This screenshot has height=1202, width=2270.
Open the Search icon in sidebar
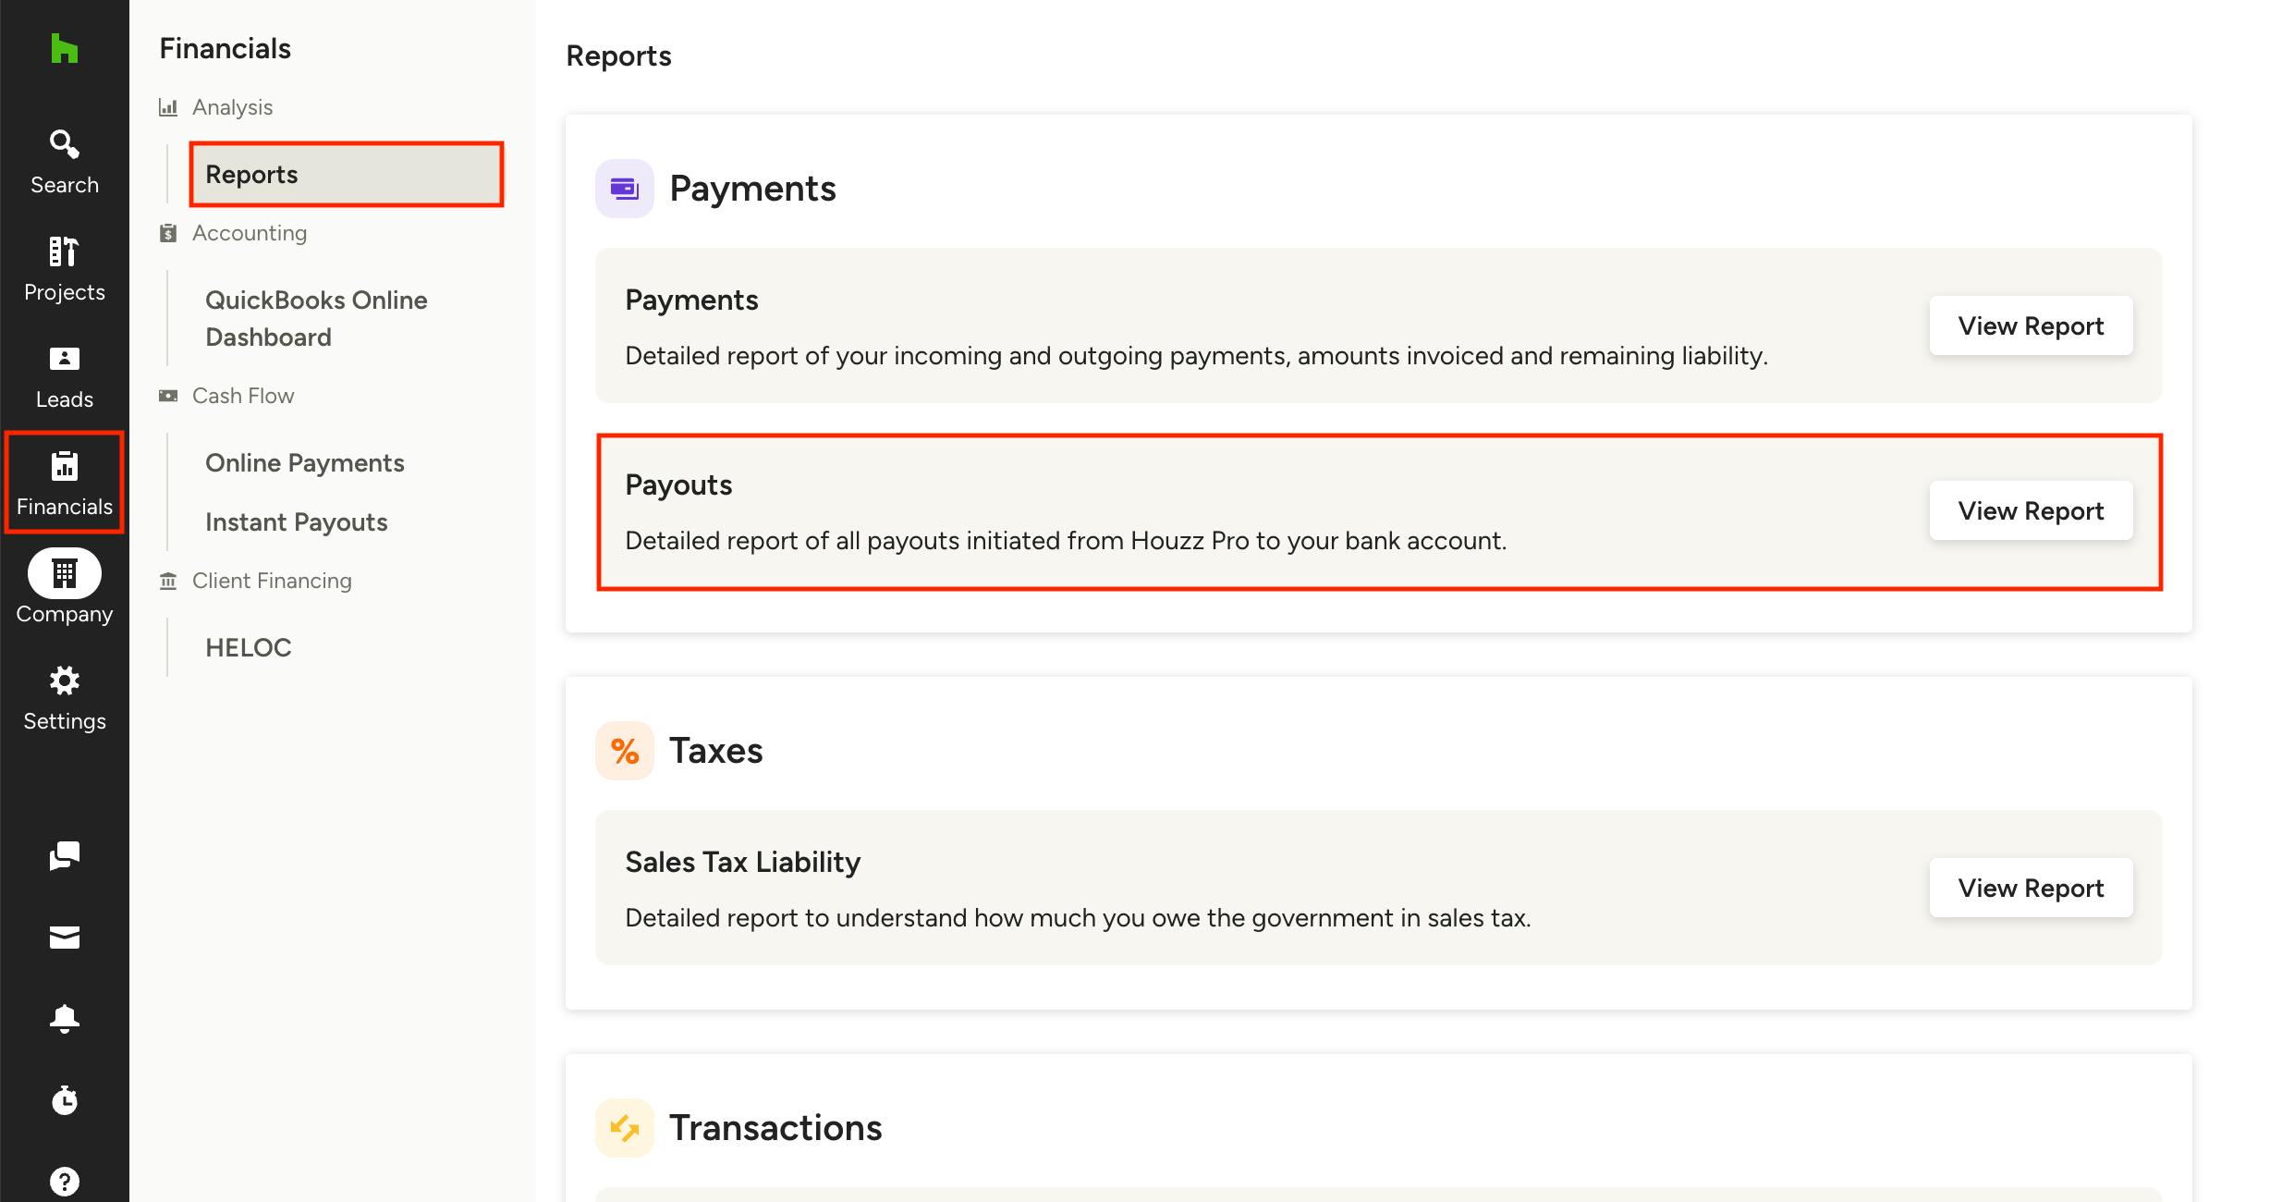coord(64,161)
